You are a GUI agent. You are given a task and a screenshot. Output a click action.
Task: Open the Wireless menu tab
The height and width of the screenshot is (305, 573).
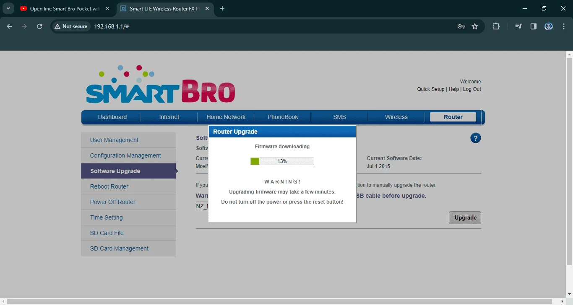point(396,117)
